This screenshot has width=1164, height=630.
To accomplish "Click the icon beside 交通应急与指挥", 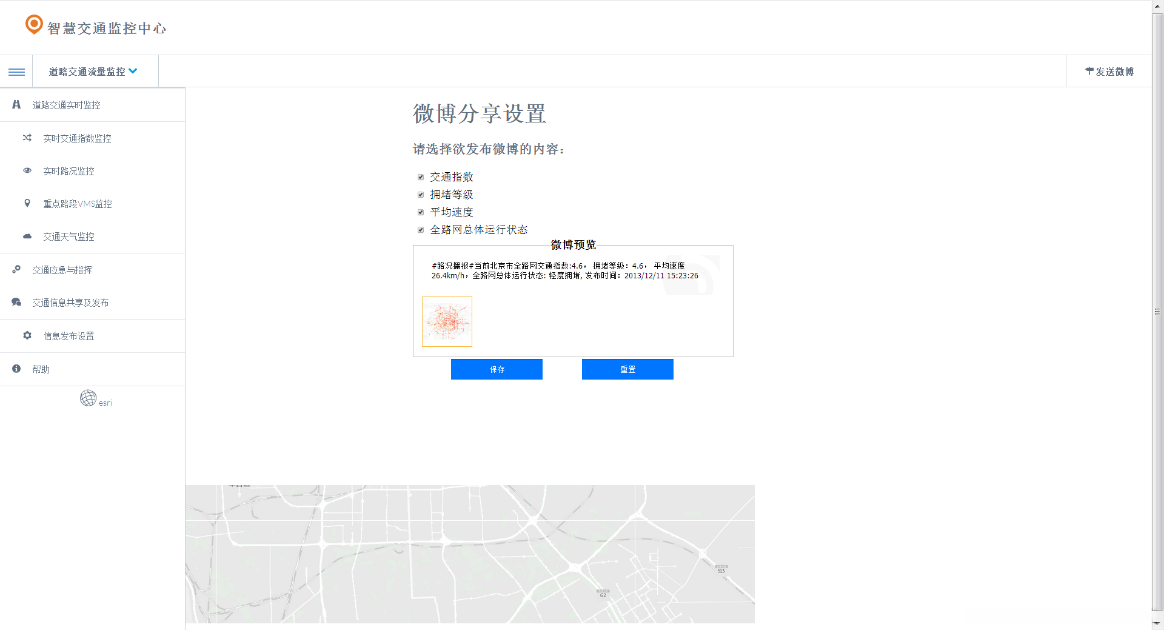I will coord(16,269).
